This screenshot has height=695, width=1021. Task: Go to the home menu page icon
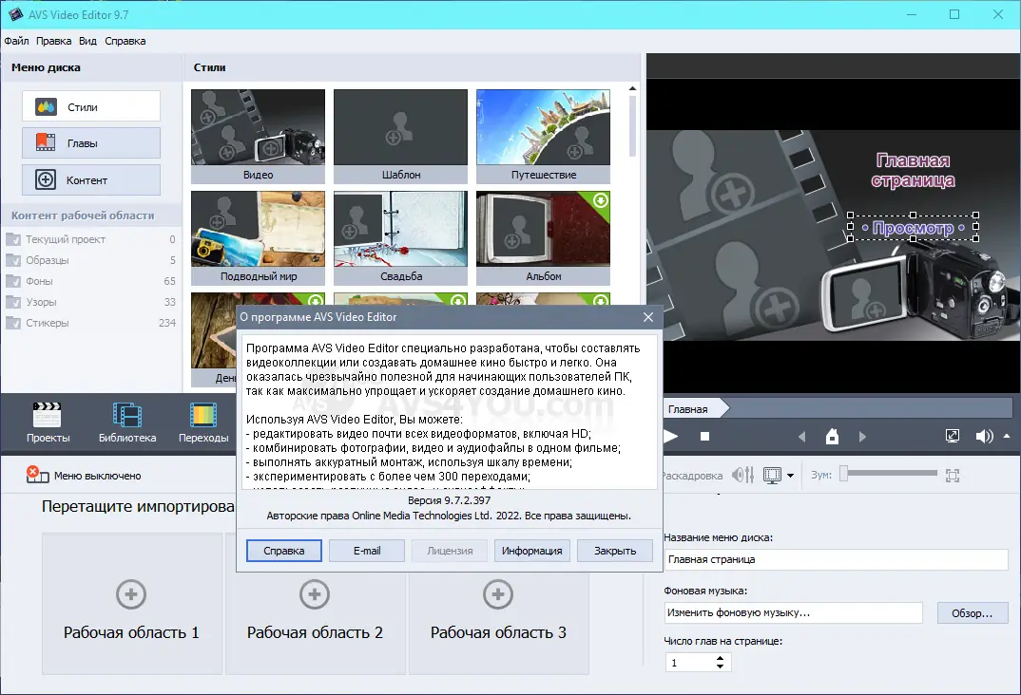[x=832, y=437]
